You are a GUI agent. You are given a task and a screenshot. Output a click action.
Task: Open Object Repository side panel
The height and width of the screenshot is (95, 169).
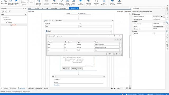[x=167, y=13]
